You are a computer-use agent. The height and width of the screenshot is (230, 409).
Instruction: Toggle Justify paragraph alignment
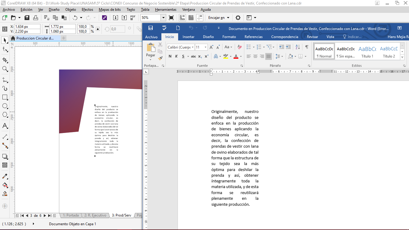pyautogui.click(x=269, y=56)
